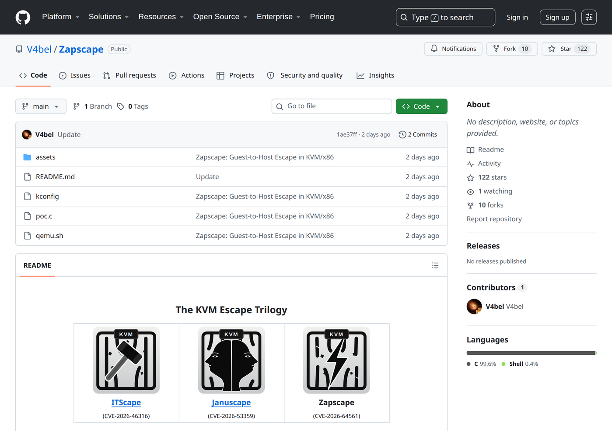This screenshot has width=612, height=431.
Task: Click the Report repository link
Action: pyautogui.click(x=494, y=219)
